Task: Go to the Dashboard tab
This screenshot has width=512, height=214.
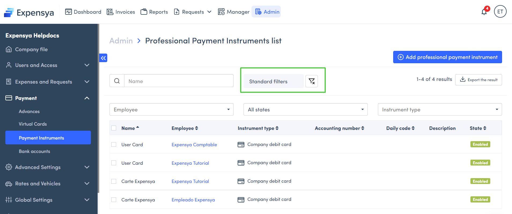Action: (83, 12)
